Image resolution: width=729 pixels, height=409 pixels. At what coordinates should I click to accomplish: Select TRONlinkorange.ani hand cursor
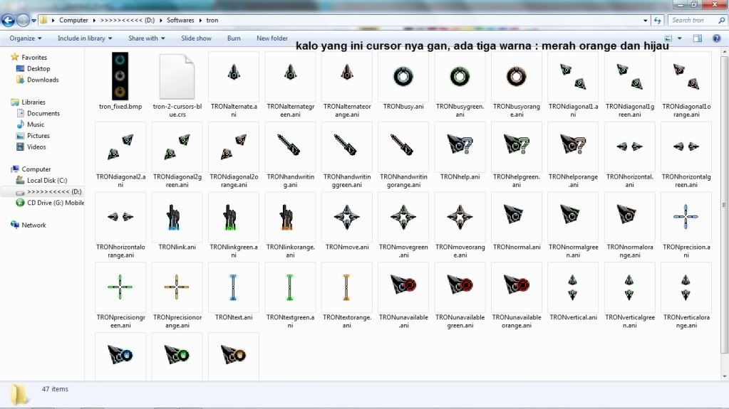pyautogui.click(x=290, y=217)
